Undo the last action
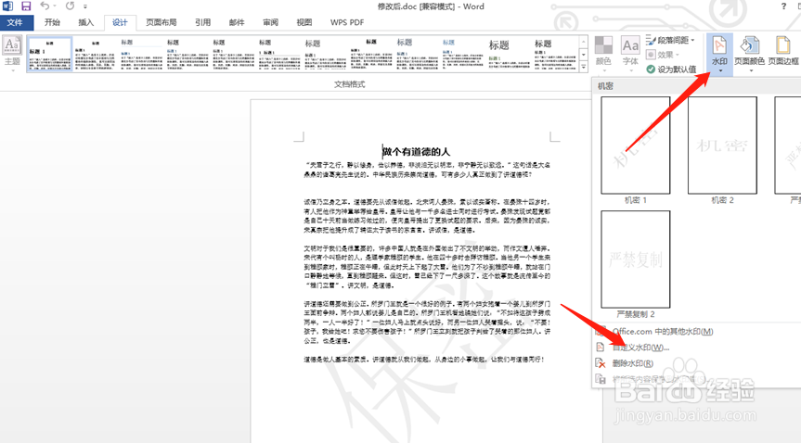This screenshot has height=443, width=801. click(x=45, y=6)
